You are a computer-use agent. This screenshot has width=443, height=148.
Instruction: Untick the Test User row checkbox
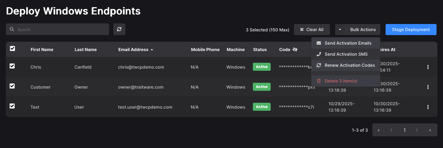coord(12,106)
